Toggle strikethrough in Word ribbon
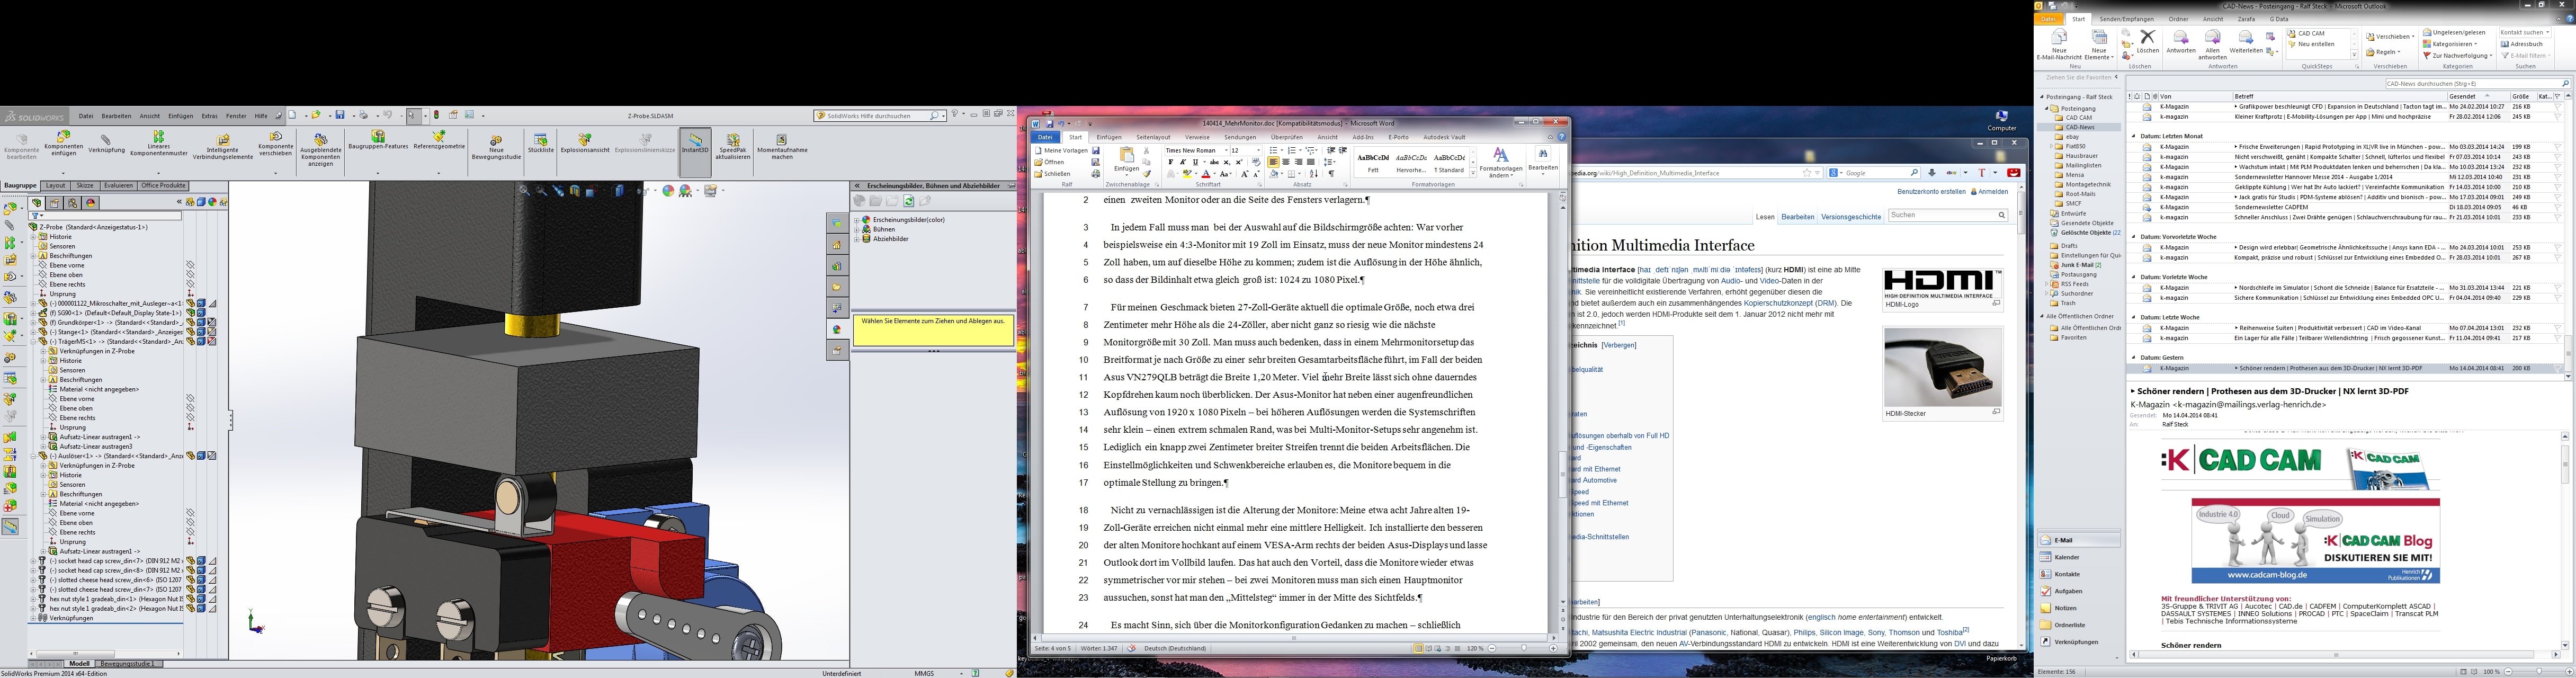The height and width of the screenshot is (678, 2576). click(x=1214, y=162)
